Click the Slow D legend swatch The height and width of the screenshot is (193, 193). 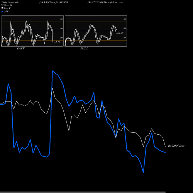click(x=2, y=5)
